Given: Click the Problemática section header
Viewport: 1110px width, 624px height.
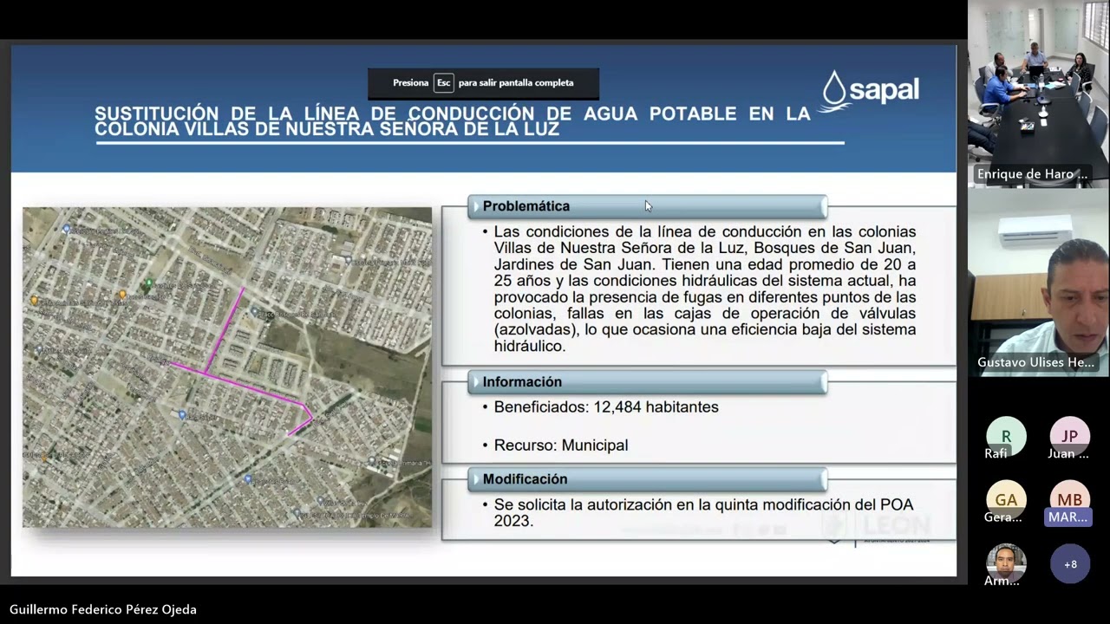Looking at the screenshot, I should pos(647,206).
